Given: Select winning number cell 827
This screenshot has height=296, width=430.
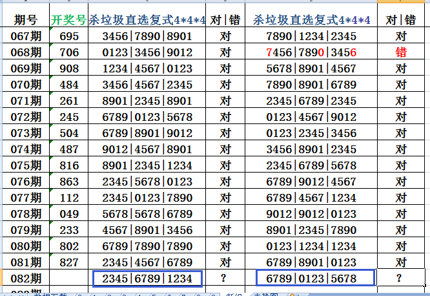Looking at the screenshot, I should pyautogui.click(x=69, y=262).
